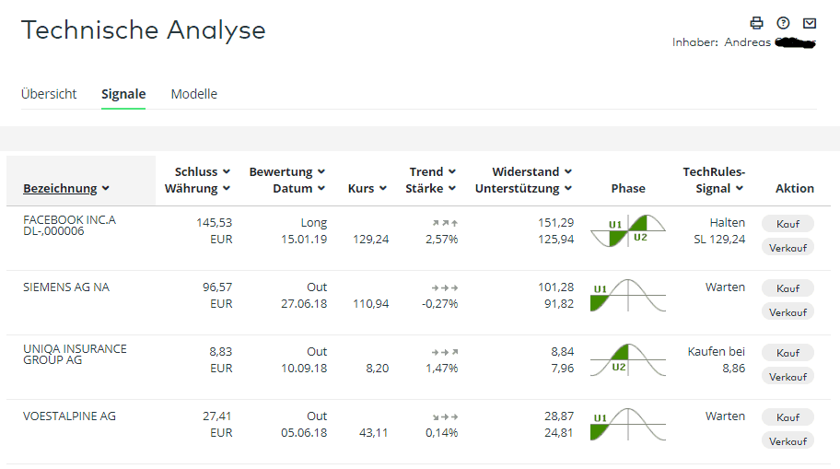Select Facebook closing price 145,53
The height and width of the screenshot is (469, 840).
214,222
